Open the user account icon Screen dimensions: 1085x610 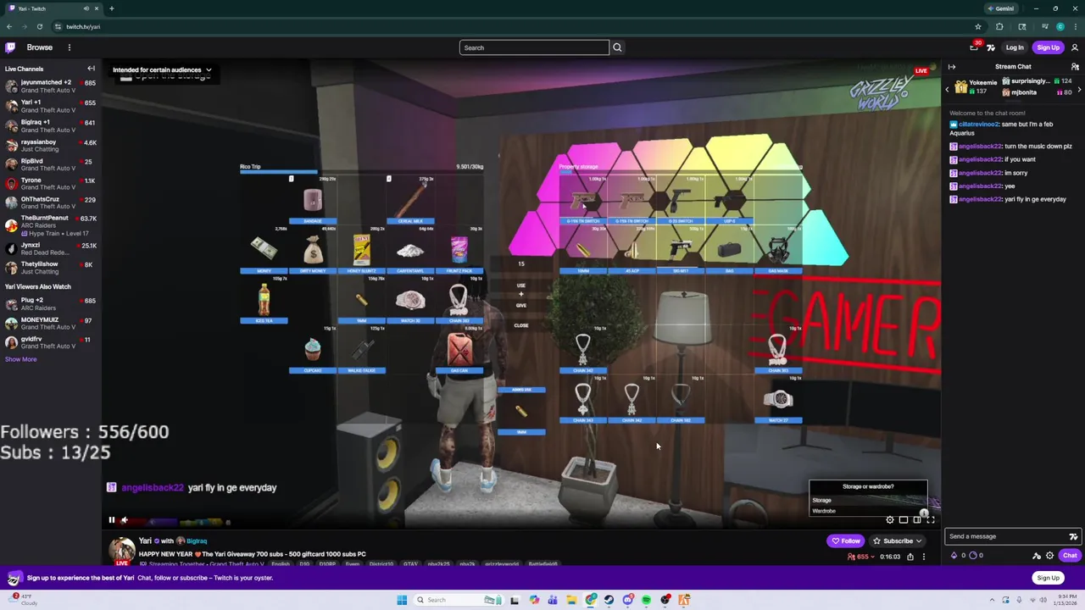[1075, 47]
